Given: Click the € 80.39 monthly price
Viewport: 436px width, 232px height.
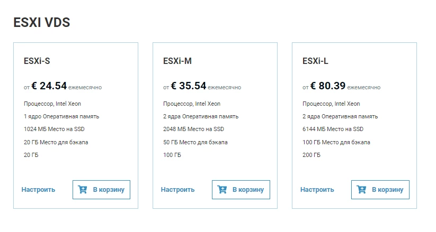Looking at the screenshot, I should pos(328,86).
